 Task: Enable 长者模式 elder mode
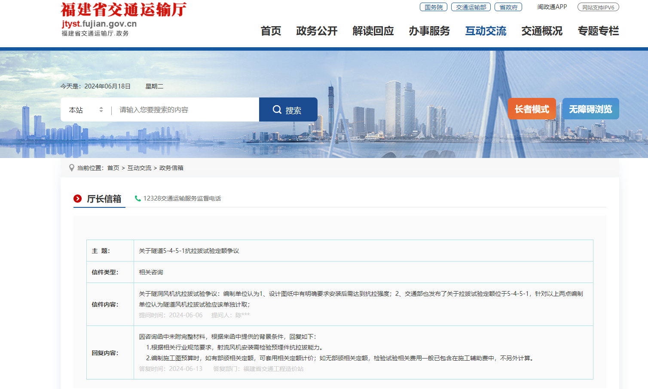(x=532, y=109)
